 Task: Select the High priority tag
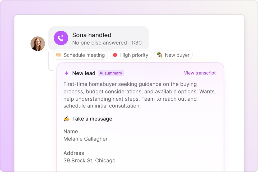point(131,55)
